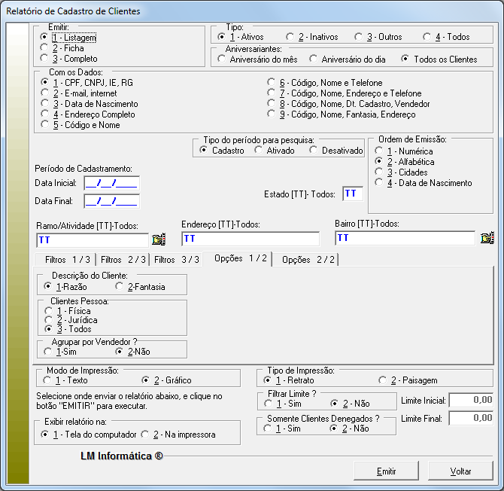Click the Limite Inicial value field
504x491 pixels.
471,400
